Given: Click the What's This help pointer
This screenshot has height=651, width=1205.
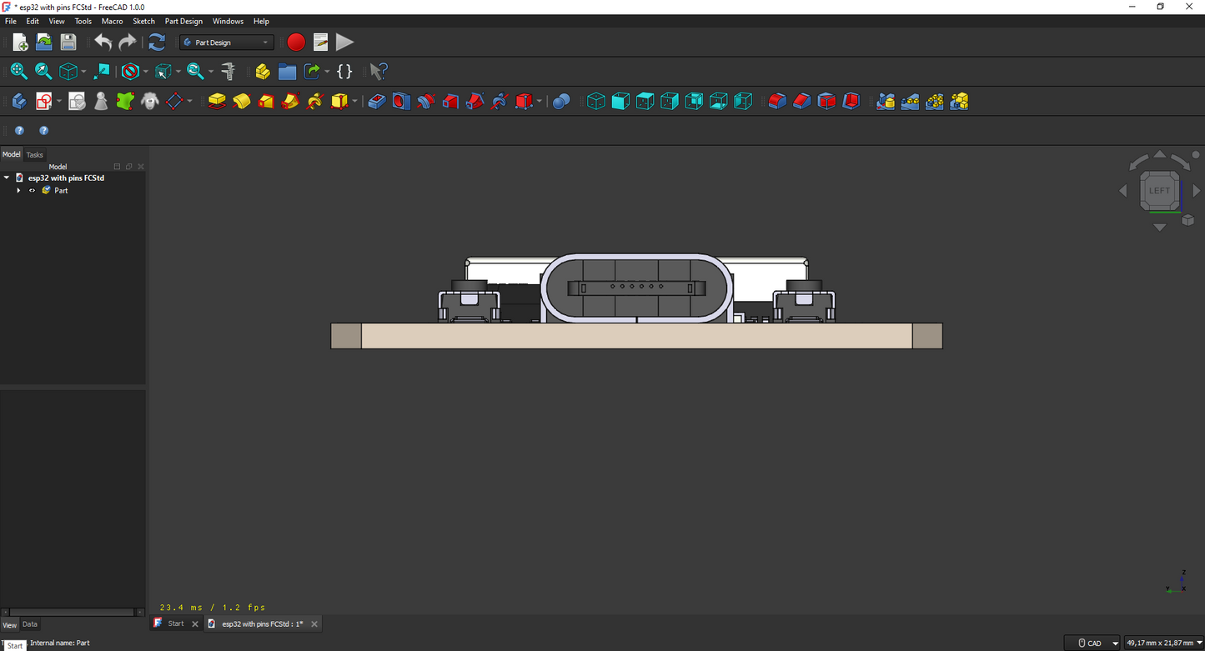Looking at the screenshot, I should [x=379, y=72].
